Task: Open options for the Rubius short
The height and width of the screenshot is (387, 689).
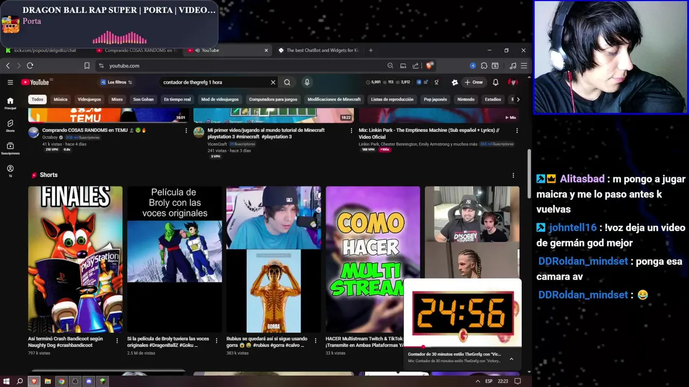Action: (x=316, y=340)
